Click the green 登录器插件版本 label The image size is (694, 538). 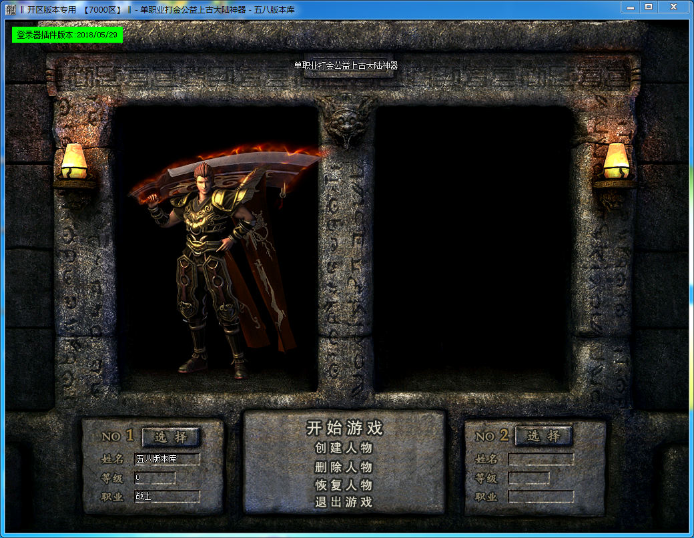[67, 35]
